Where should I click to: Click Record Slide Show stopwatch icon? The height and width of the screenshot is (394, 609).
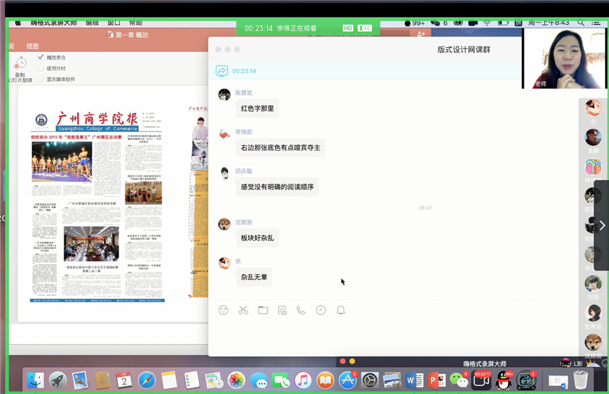pos(20,64)
